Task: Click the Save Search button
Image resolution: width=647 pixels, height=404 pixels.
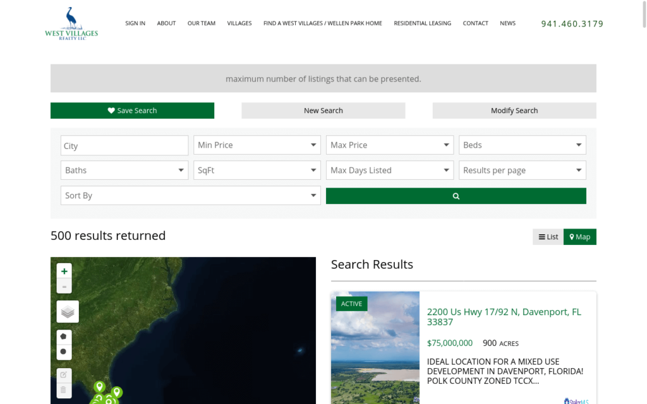Action: point(133,110)
